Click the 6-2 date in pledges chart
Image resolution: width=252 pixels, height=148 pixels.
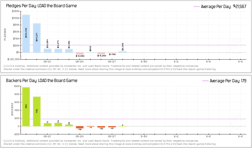[176, 62]
